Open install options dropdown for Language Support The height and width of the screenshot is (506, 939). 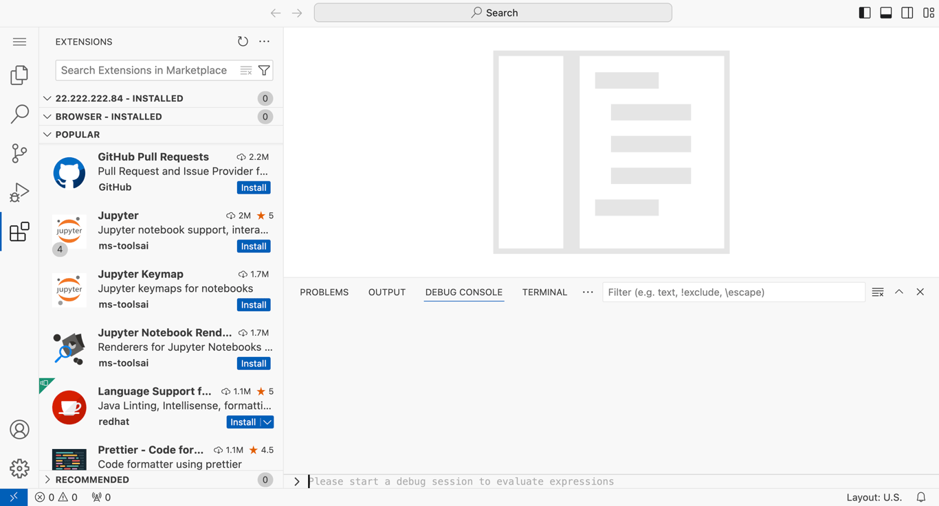[x=268, y=422]
